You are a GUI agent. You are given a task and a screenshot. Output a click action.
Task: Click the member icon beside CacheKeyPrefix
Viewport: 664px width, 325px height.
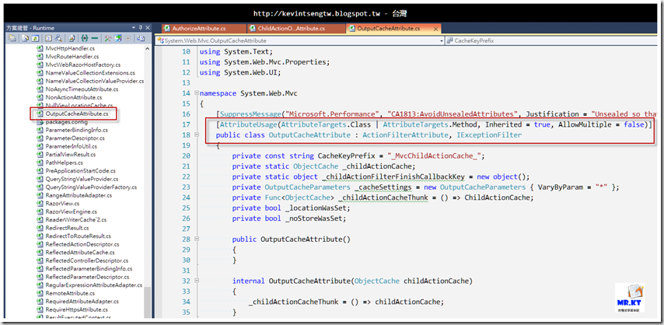pyautogui.click(x=449, y=41)
